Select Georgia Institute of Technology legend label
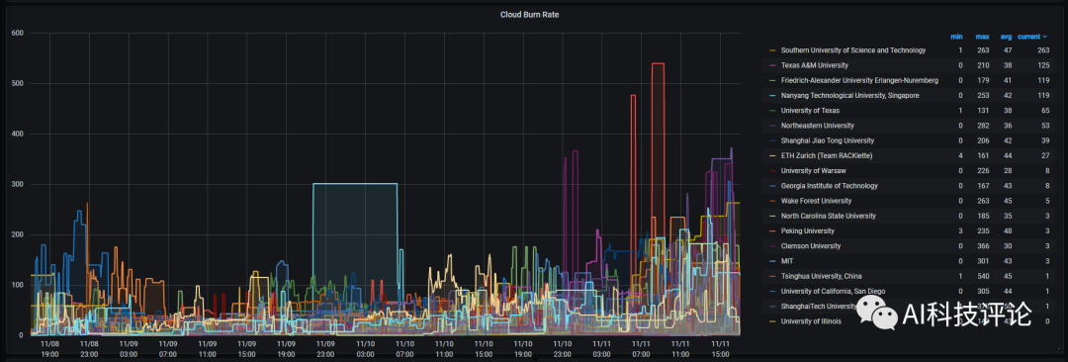The image size is (1068, 362). [829, 185]
